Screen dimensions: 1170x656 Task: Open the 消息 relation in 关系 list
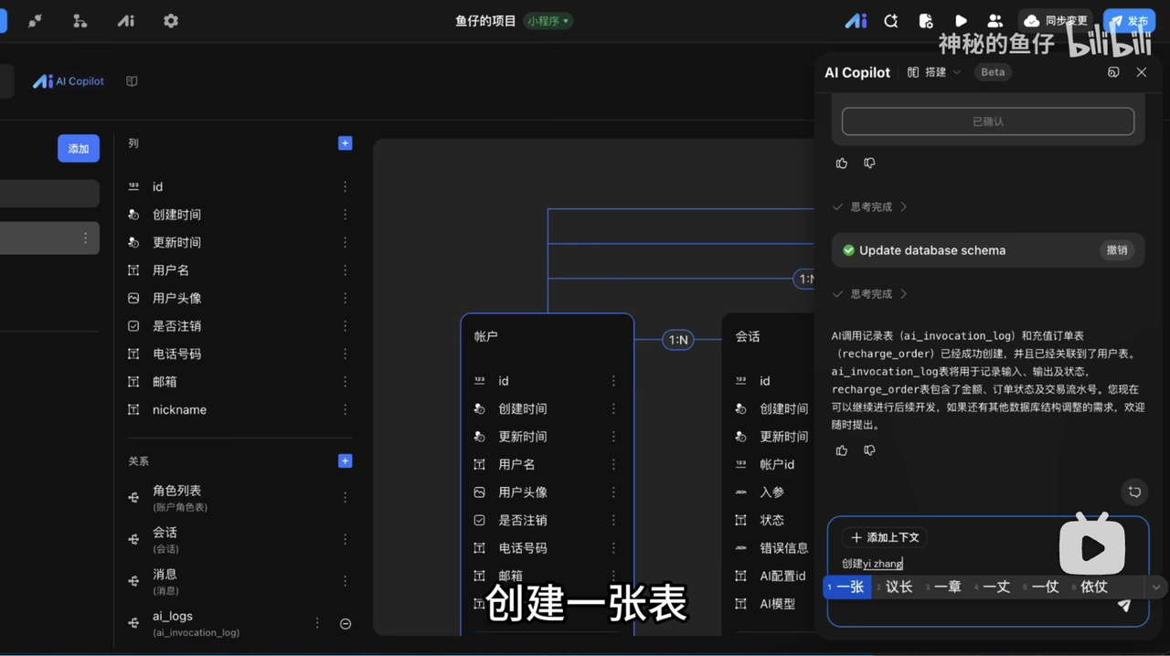coord(239,582)
